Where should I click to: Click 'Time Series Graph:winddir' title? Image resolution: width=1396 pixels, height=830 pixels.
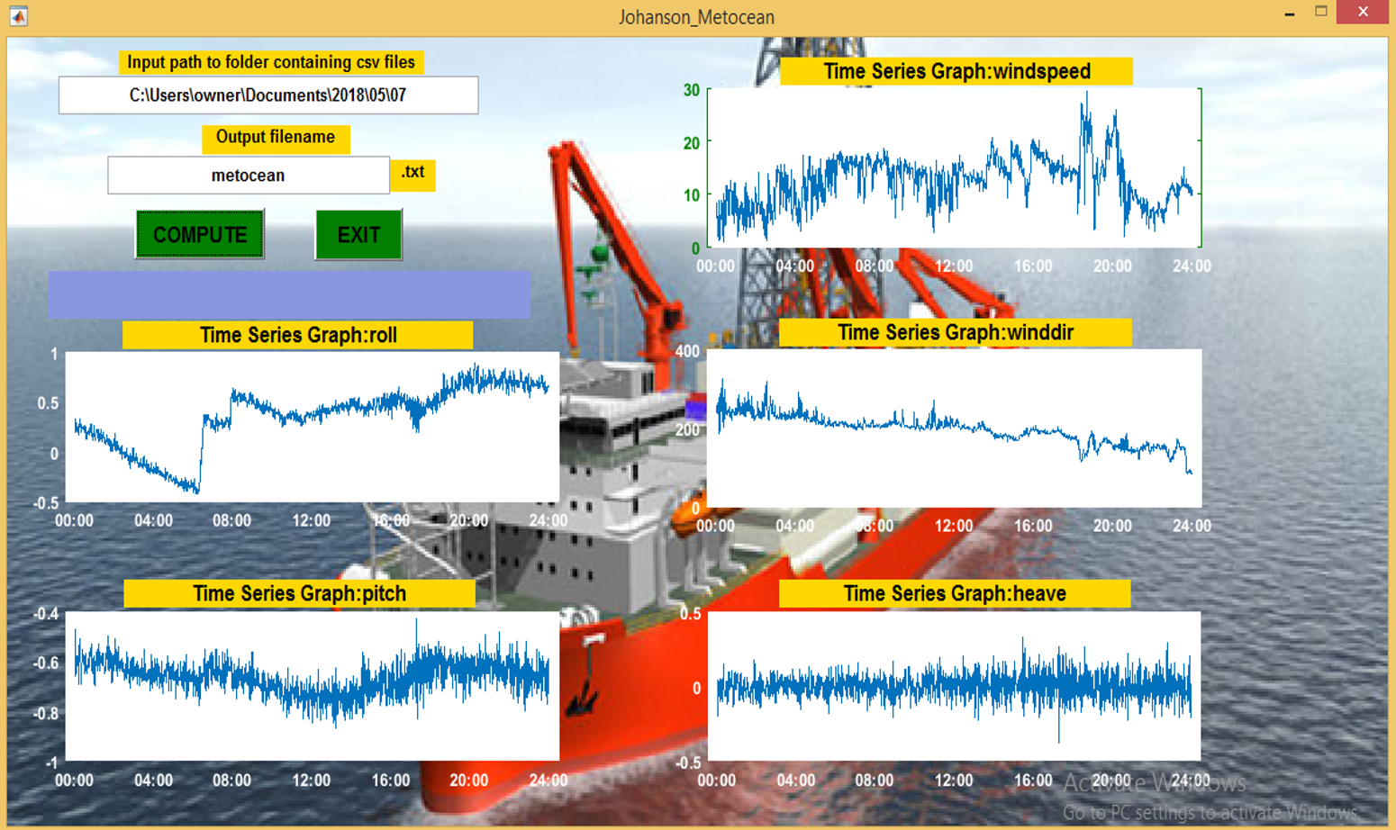point(956,332)
